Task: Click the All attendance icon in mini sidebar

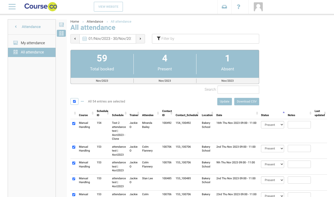Action: point(61,33)
